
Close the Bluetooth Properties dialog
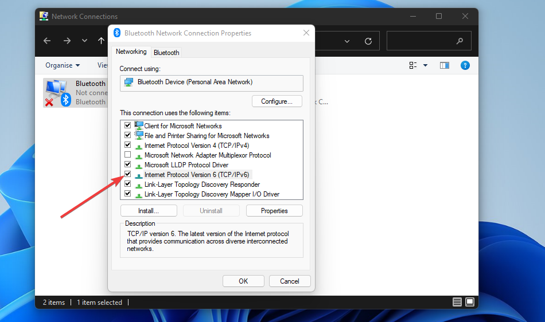[x=306, y=33]
